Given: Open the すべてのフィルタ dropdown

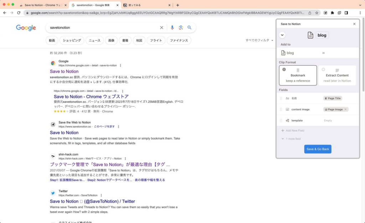Looking at the screenshot, I should (259, 40).
